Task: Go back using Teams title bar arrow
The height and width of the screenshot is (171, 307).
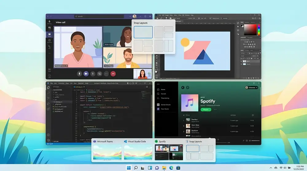Action: (x=48, y=17)
